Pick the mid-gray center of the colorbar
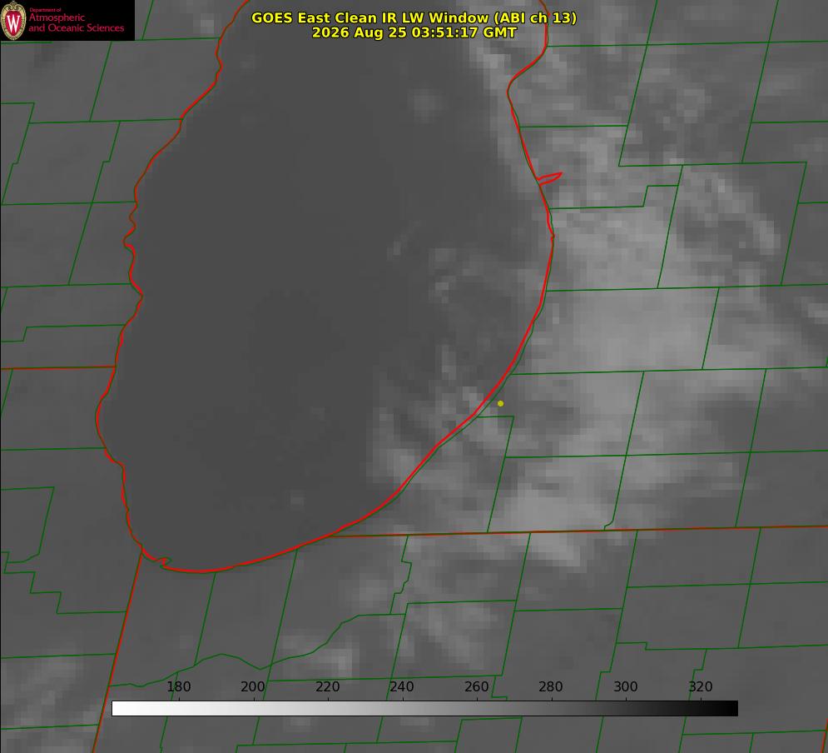The height and width of the screenshot is (753, 828). pyautogui.click(x=424, y=709)
